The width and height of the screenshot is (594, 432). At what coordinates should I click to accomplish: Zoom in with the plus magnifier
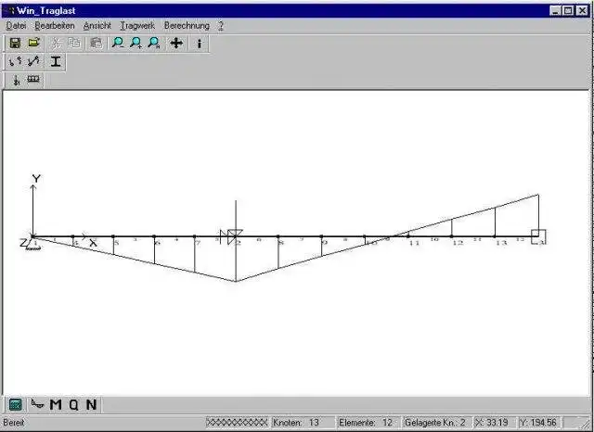(x=136, y=44)
